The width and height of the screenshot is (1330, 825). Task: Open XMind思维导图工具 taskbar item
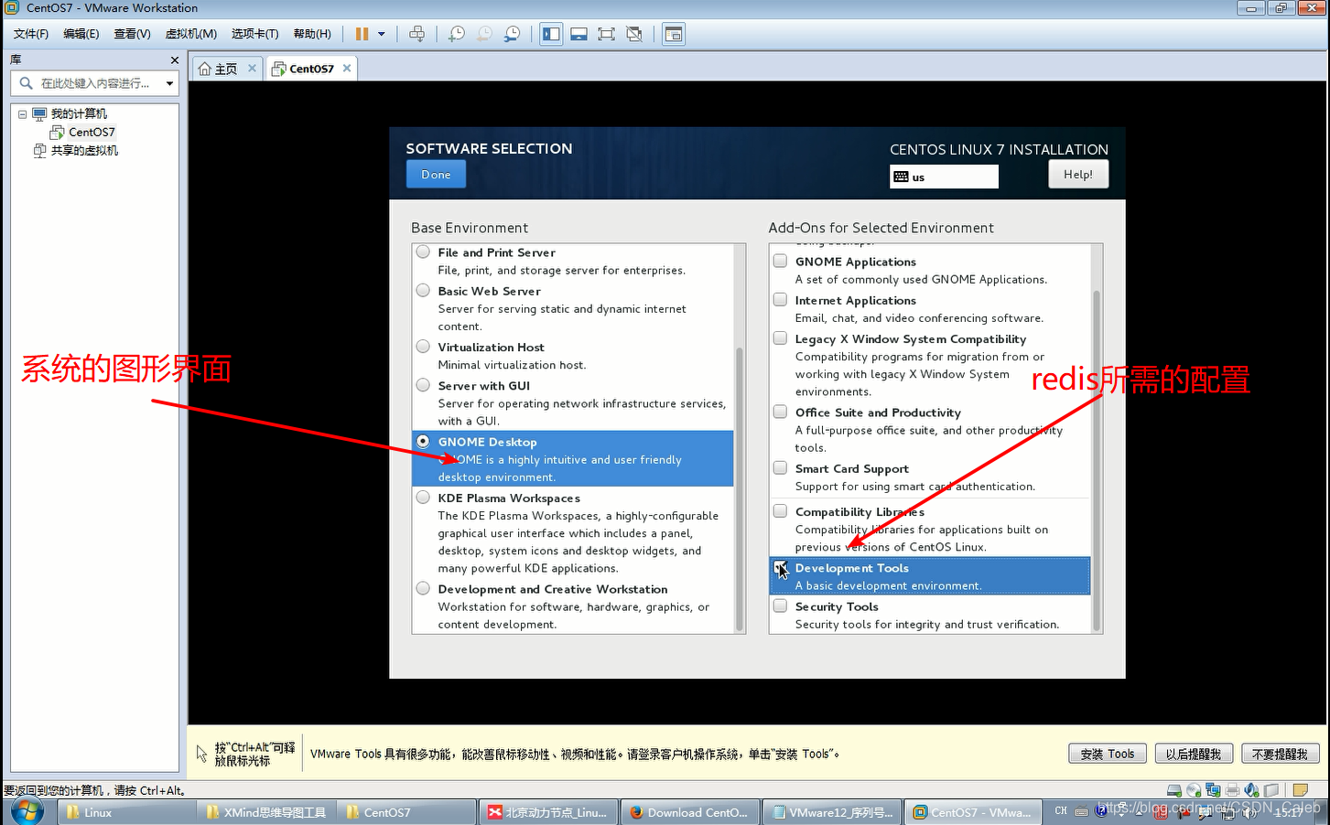(x=267, y=812)
